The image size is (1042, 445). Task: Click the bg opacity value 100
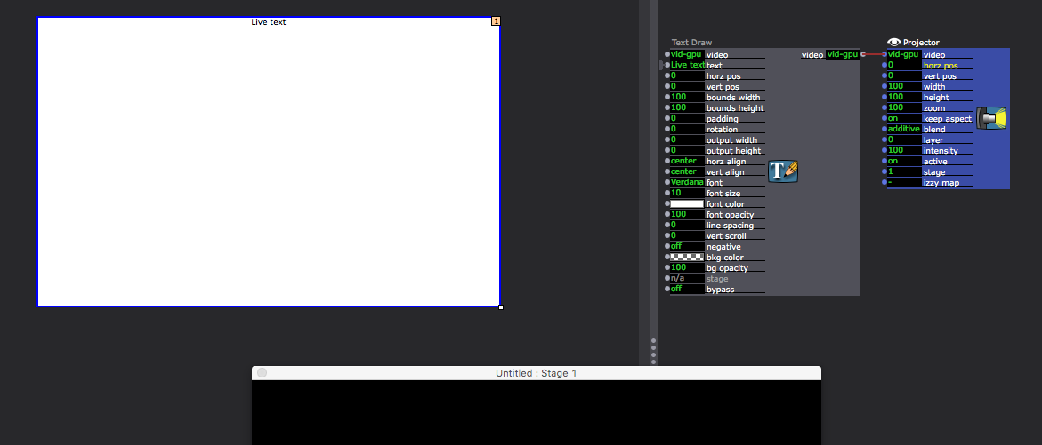pyautogui.click(x=687, y=267)
